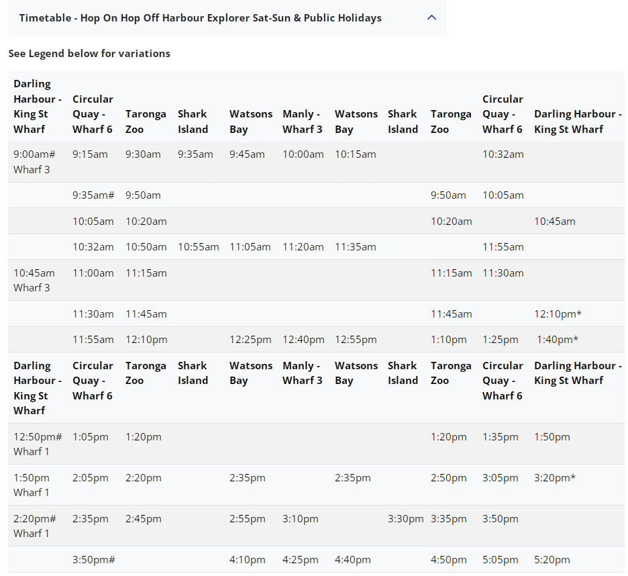The height and width of the screenshot is (576, 628).
Task: Click the 3:30pm Shark Island time
Action: 405,519
